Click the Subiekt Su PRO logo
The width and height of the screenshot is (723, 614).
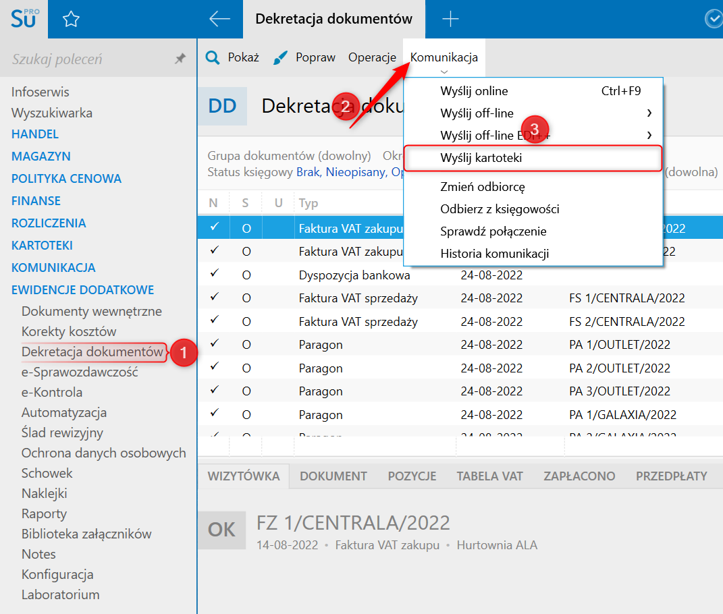pos(24,19)
